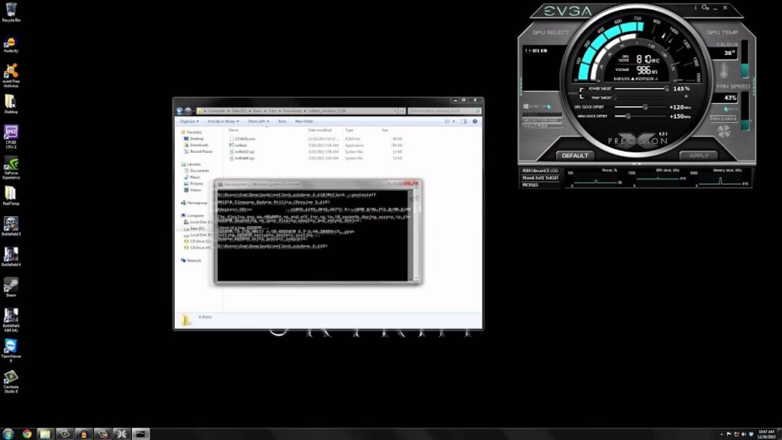
Task: Click the EVGA Precision info icon
Action: (695, 8)
